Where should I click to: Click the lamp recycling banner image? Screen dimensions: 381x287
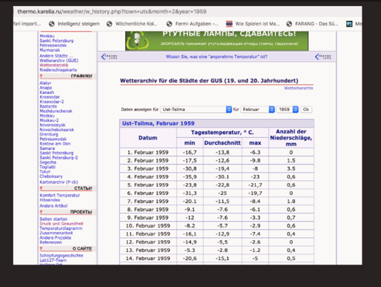[x=217, y=41]
